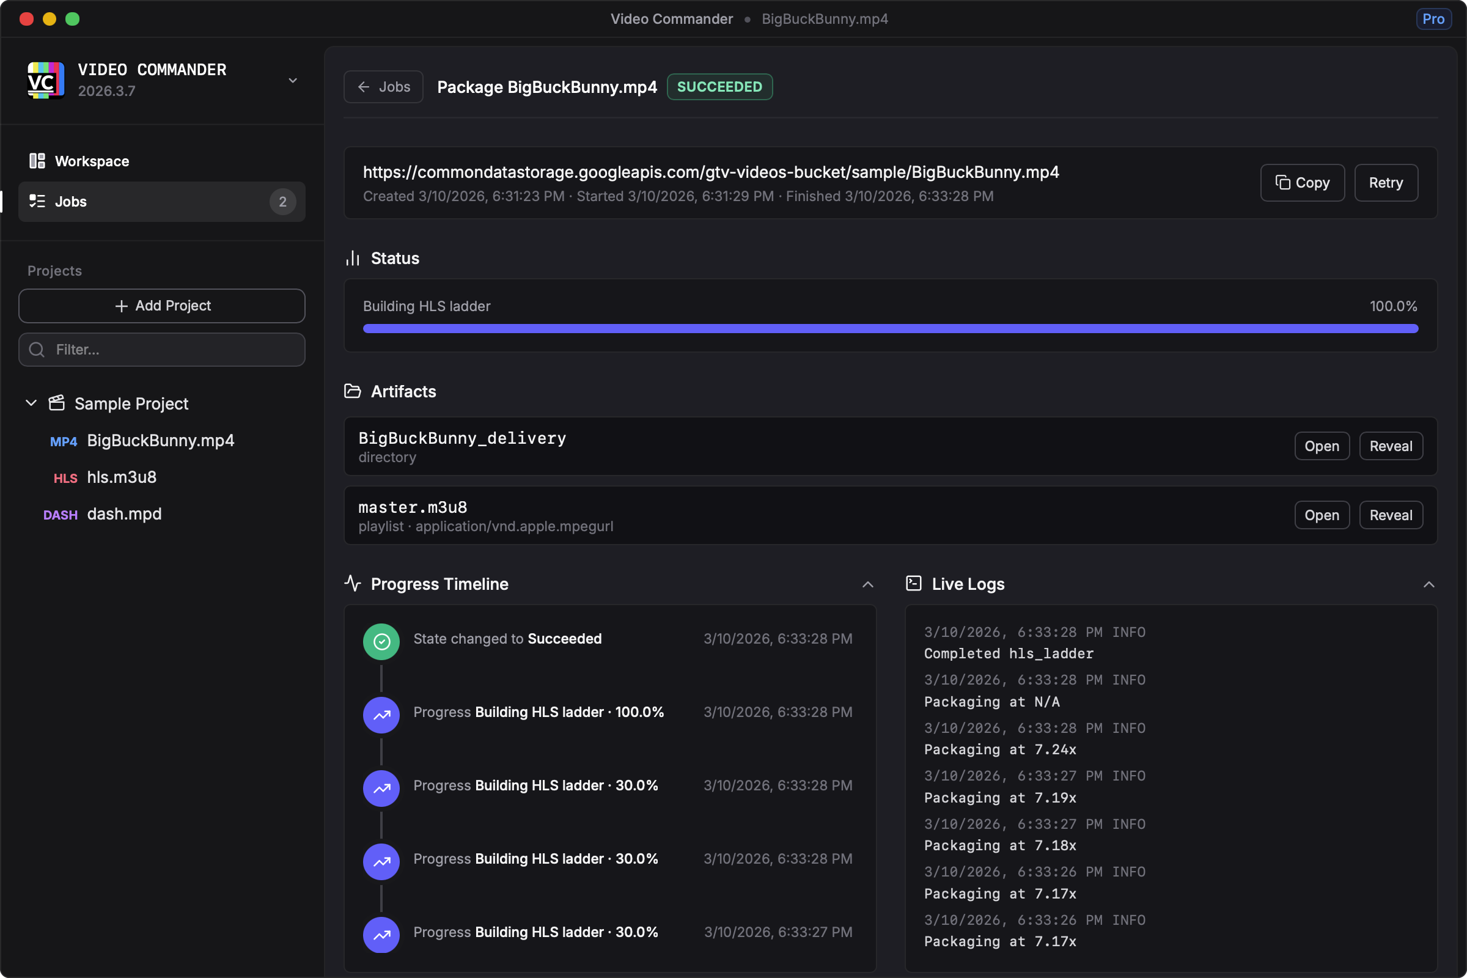Image resolution: width=1467 pixels, height=978 pixels.
Task: Click the Jobs checklist icon in sidebar
Action: [x=37, y=201]
